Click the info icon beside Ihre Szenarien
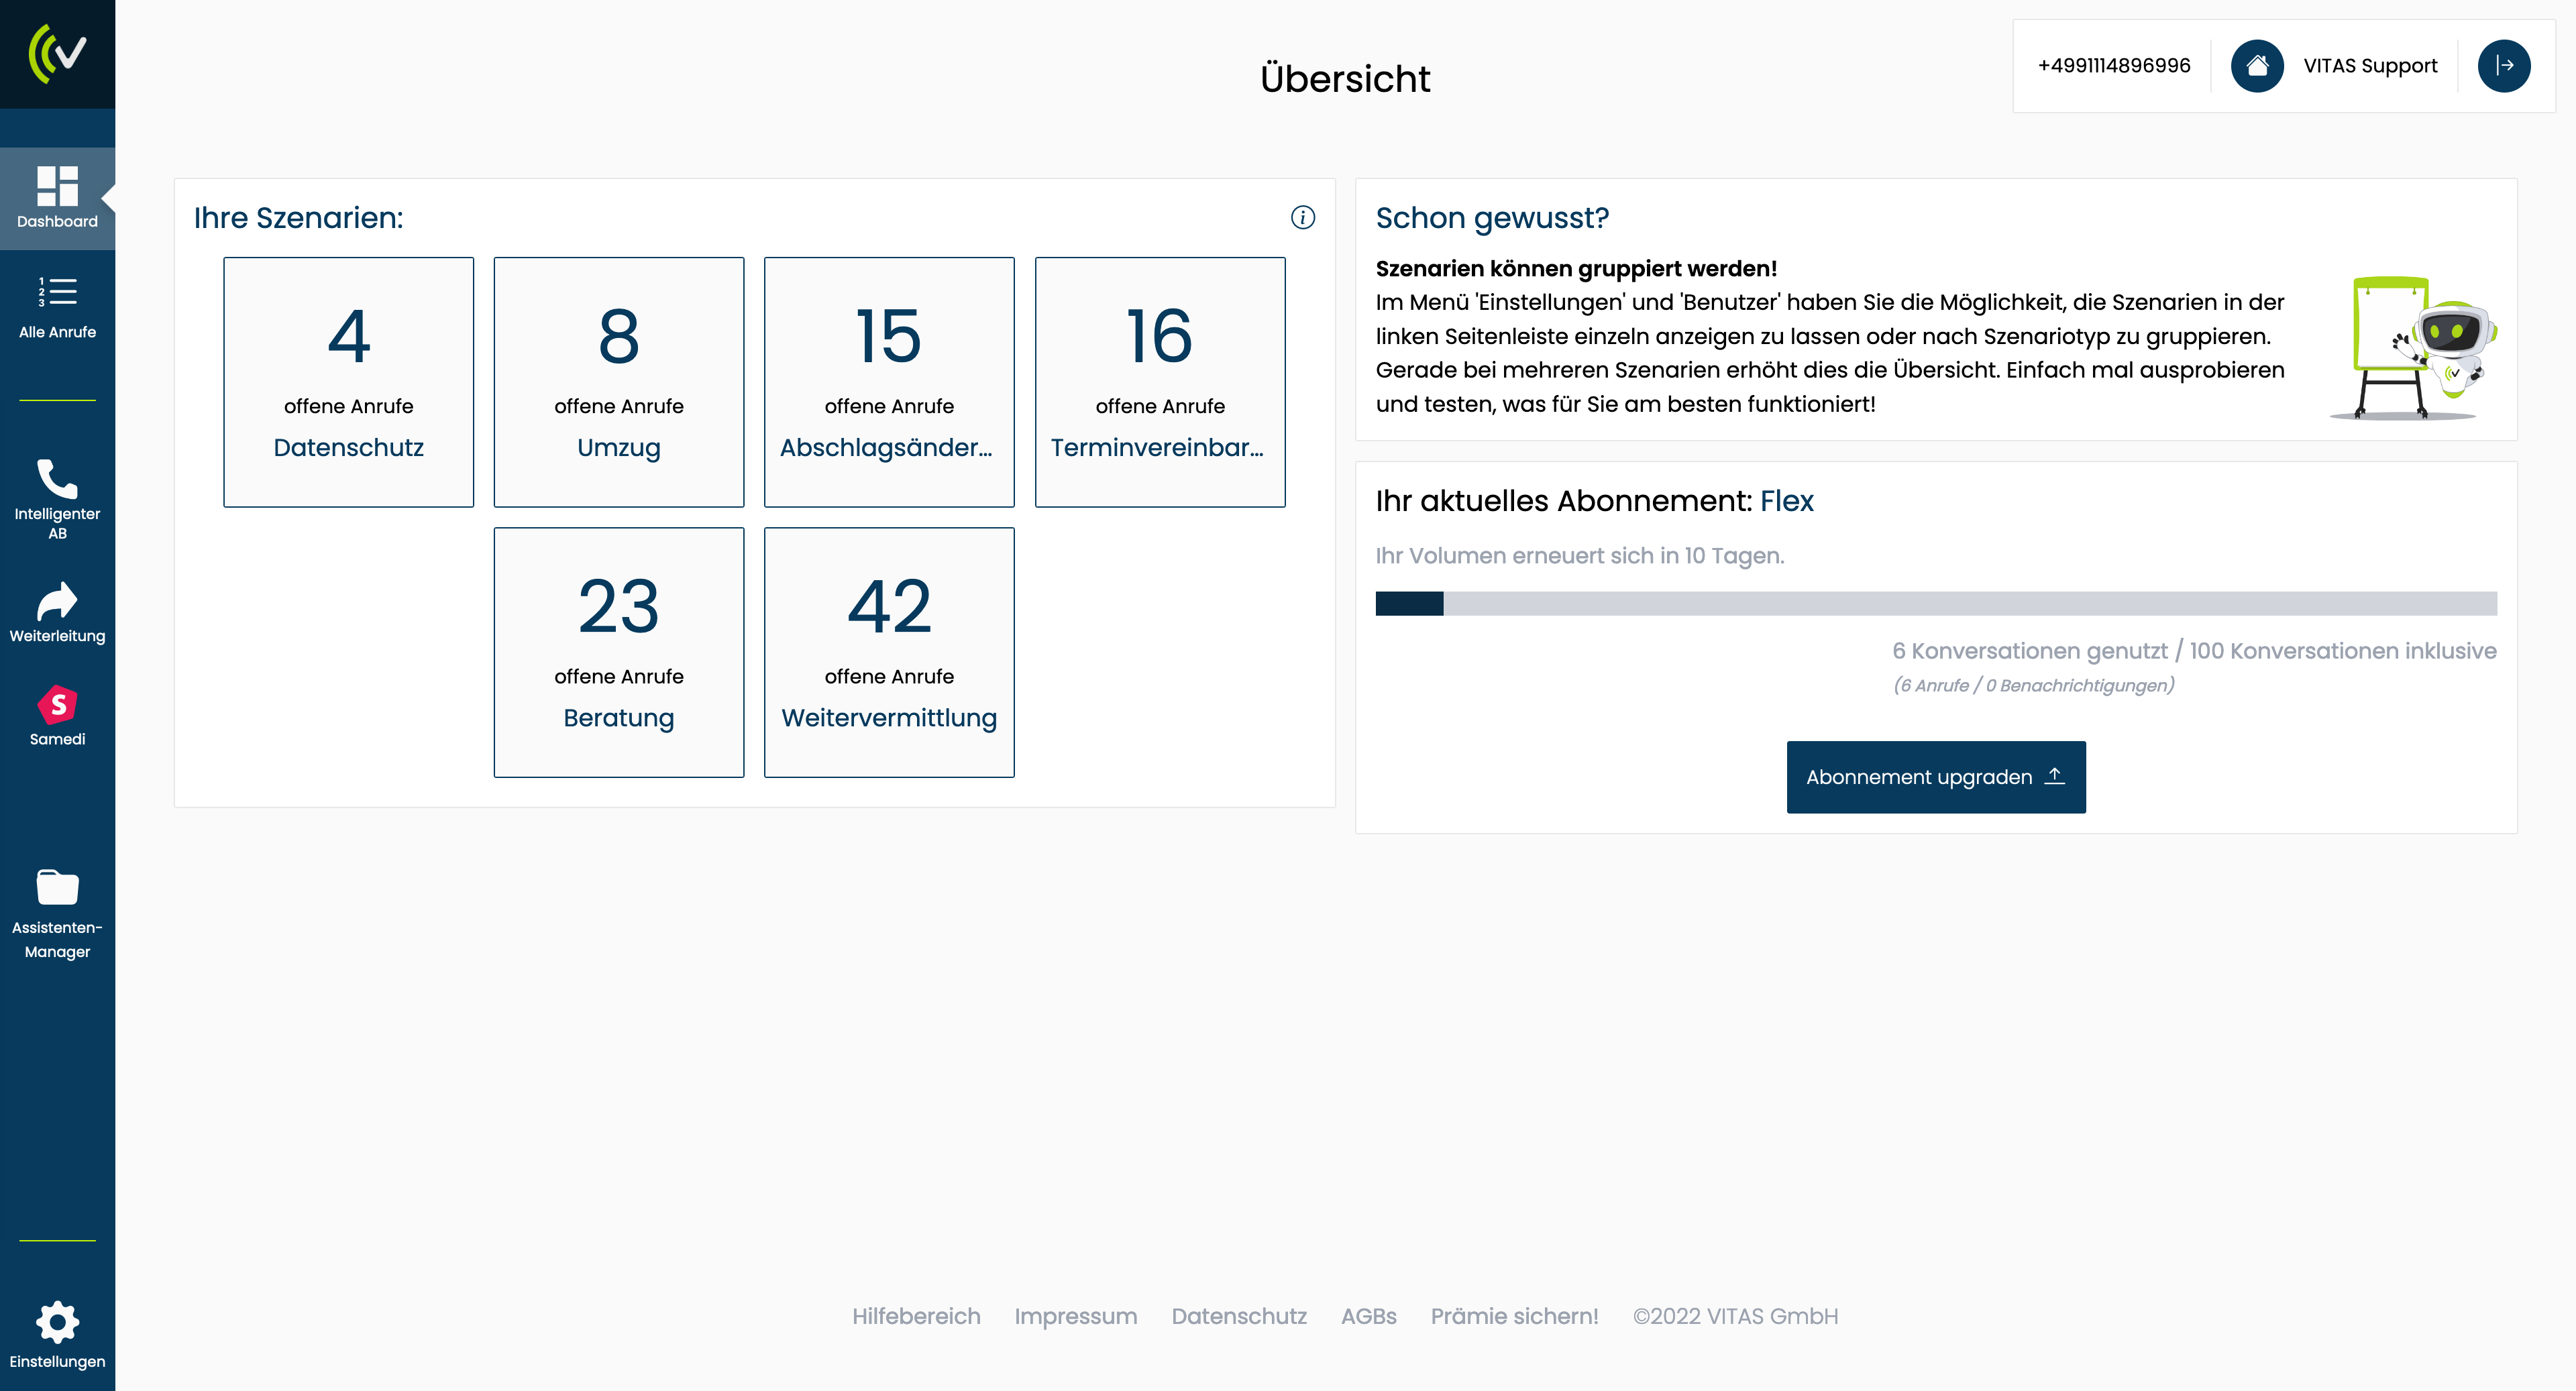 point(1302,217)
